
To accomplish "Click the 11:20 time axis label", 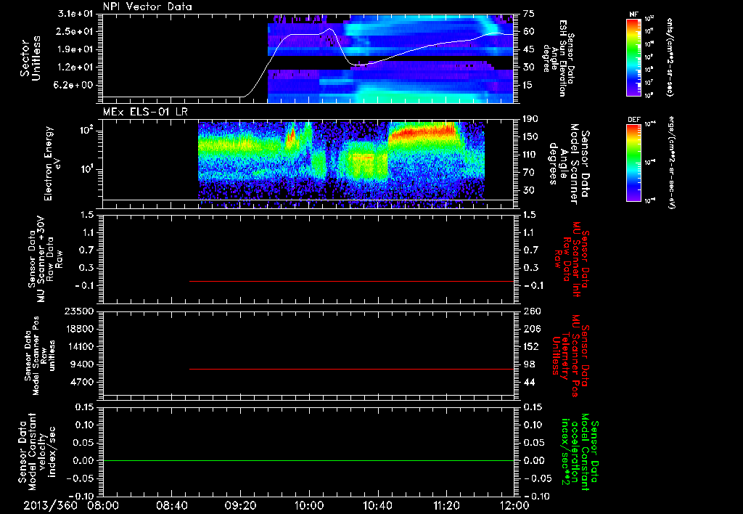I will [x=446, y=505].
